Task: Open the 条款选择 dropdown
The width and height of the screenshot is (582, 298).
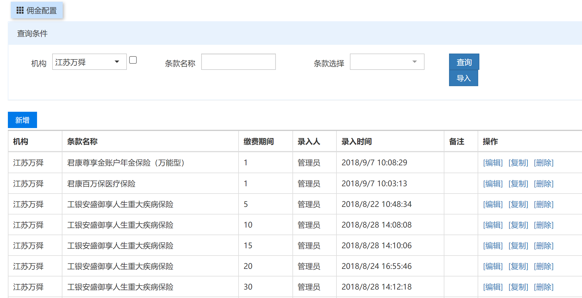Action: pos(387,62)
